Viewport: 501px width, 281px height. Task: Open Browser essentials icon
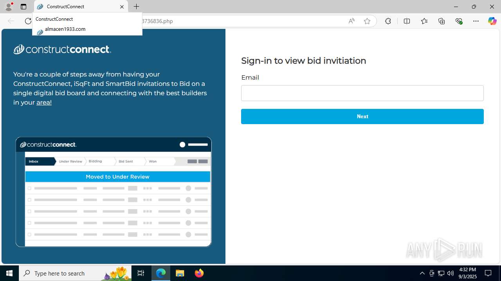[x=459, y=21]
